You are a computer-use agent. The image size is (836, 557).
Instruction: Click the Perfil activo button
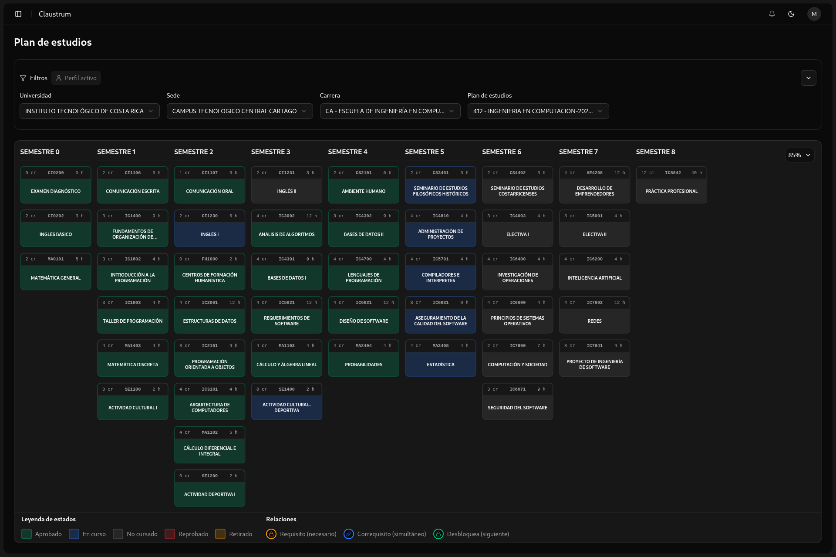(x=76, y=78)
